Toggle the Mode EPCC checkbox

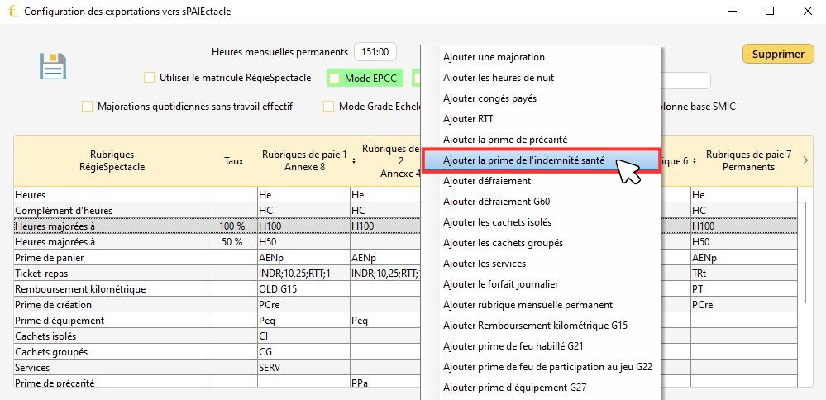tap(335, 79)
